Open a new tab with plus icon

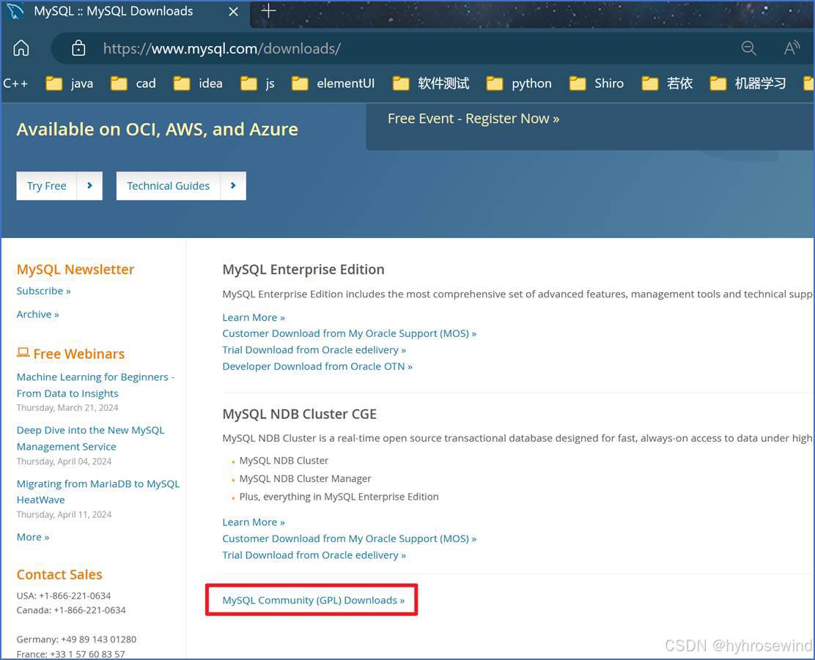click(268, 11)
